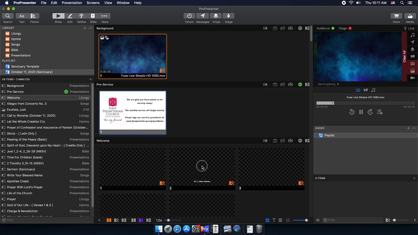Toggle the Audience output indicator
Screen dimensions: 418x235
(333, 28)
